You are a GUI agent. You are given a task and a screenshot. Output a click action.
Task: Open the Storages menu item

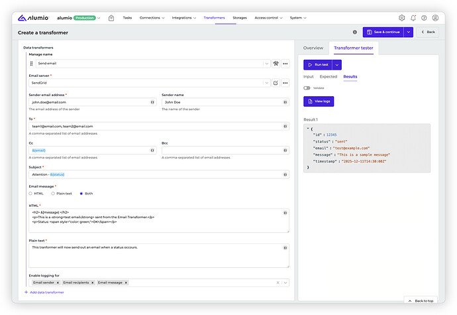[x=239, y=18]
